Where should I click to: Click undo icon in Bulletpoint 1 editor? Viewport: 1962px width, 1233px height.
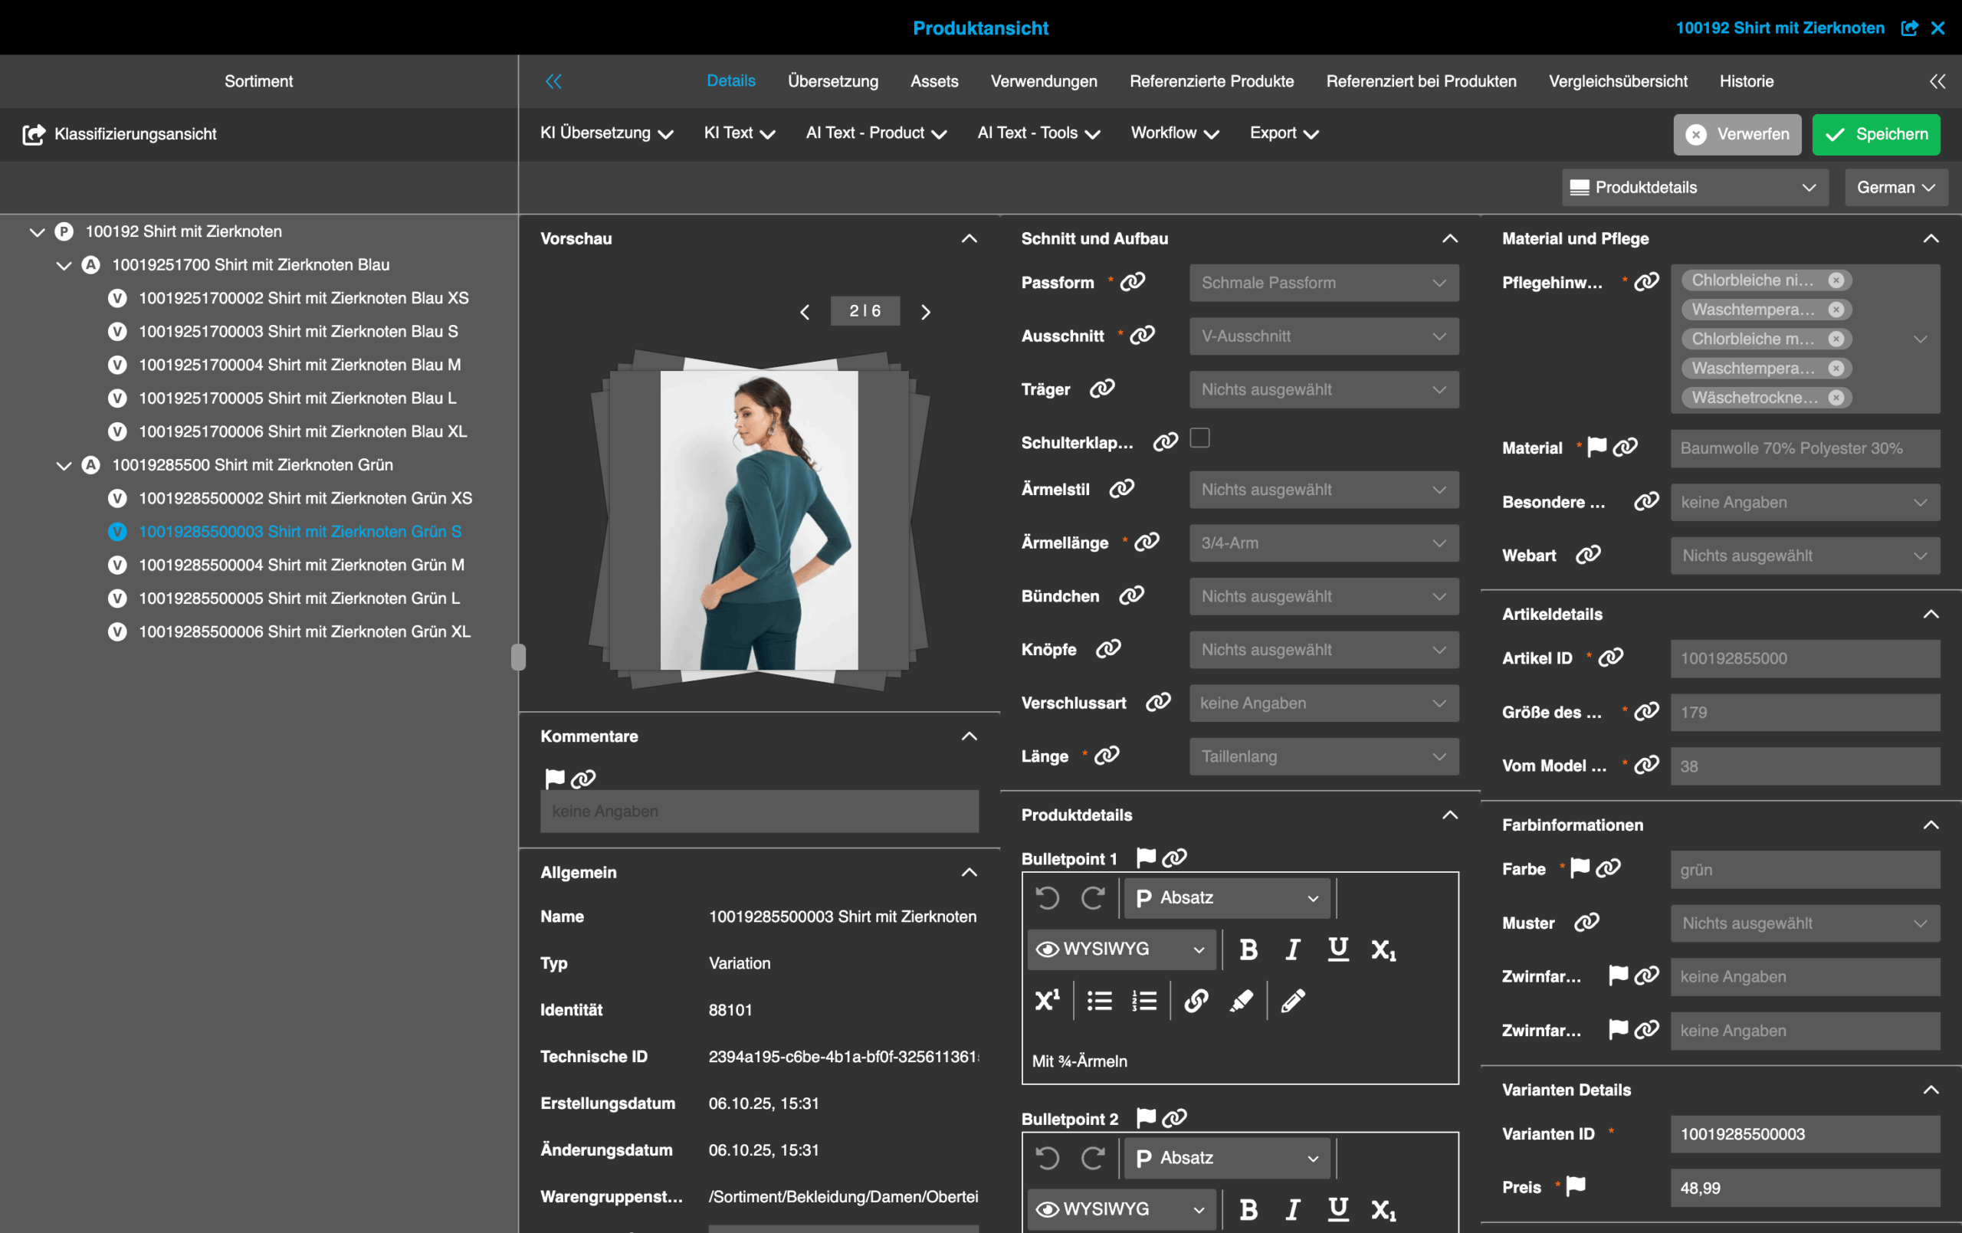tap(1047, 898)
